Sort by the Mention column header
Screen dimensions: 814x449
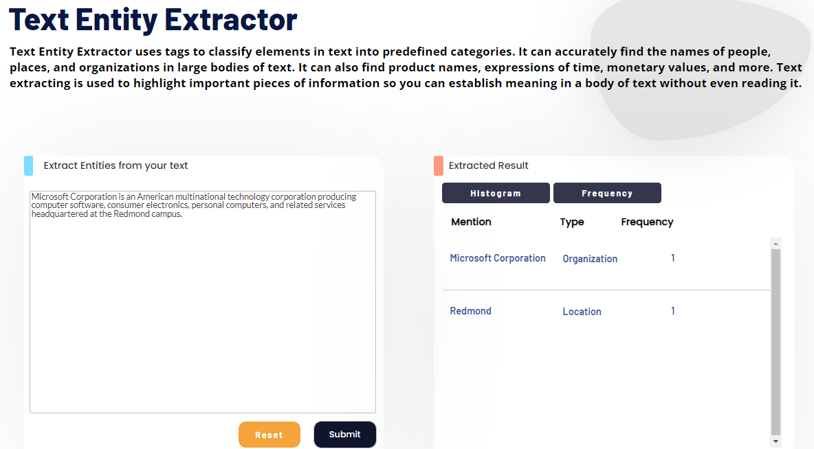[x=471, y=222]
